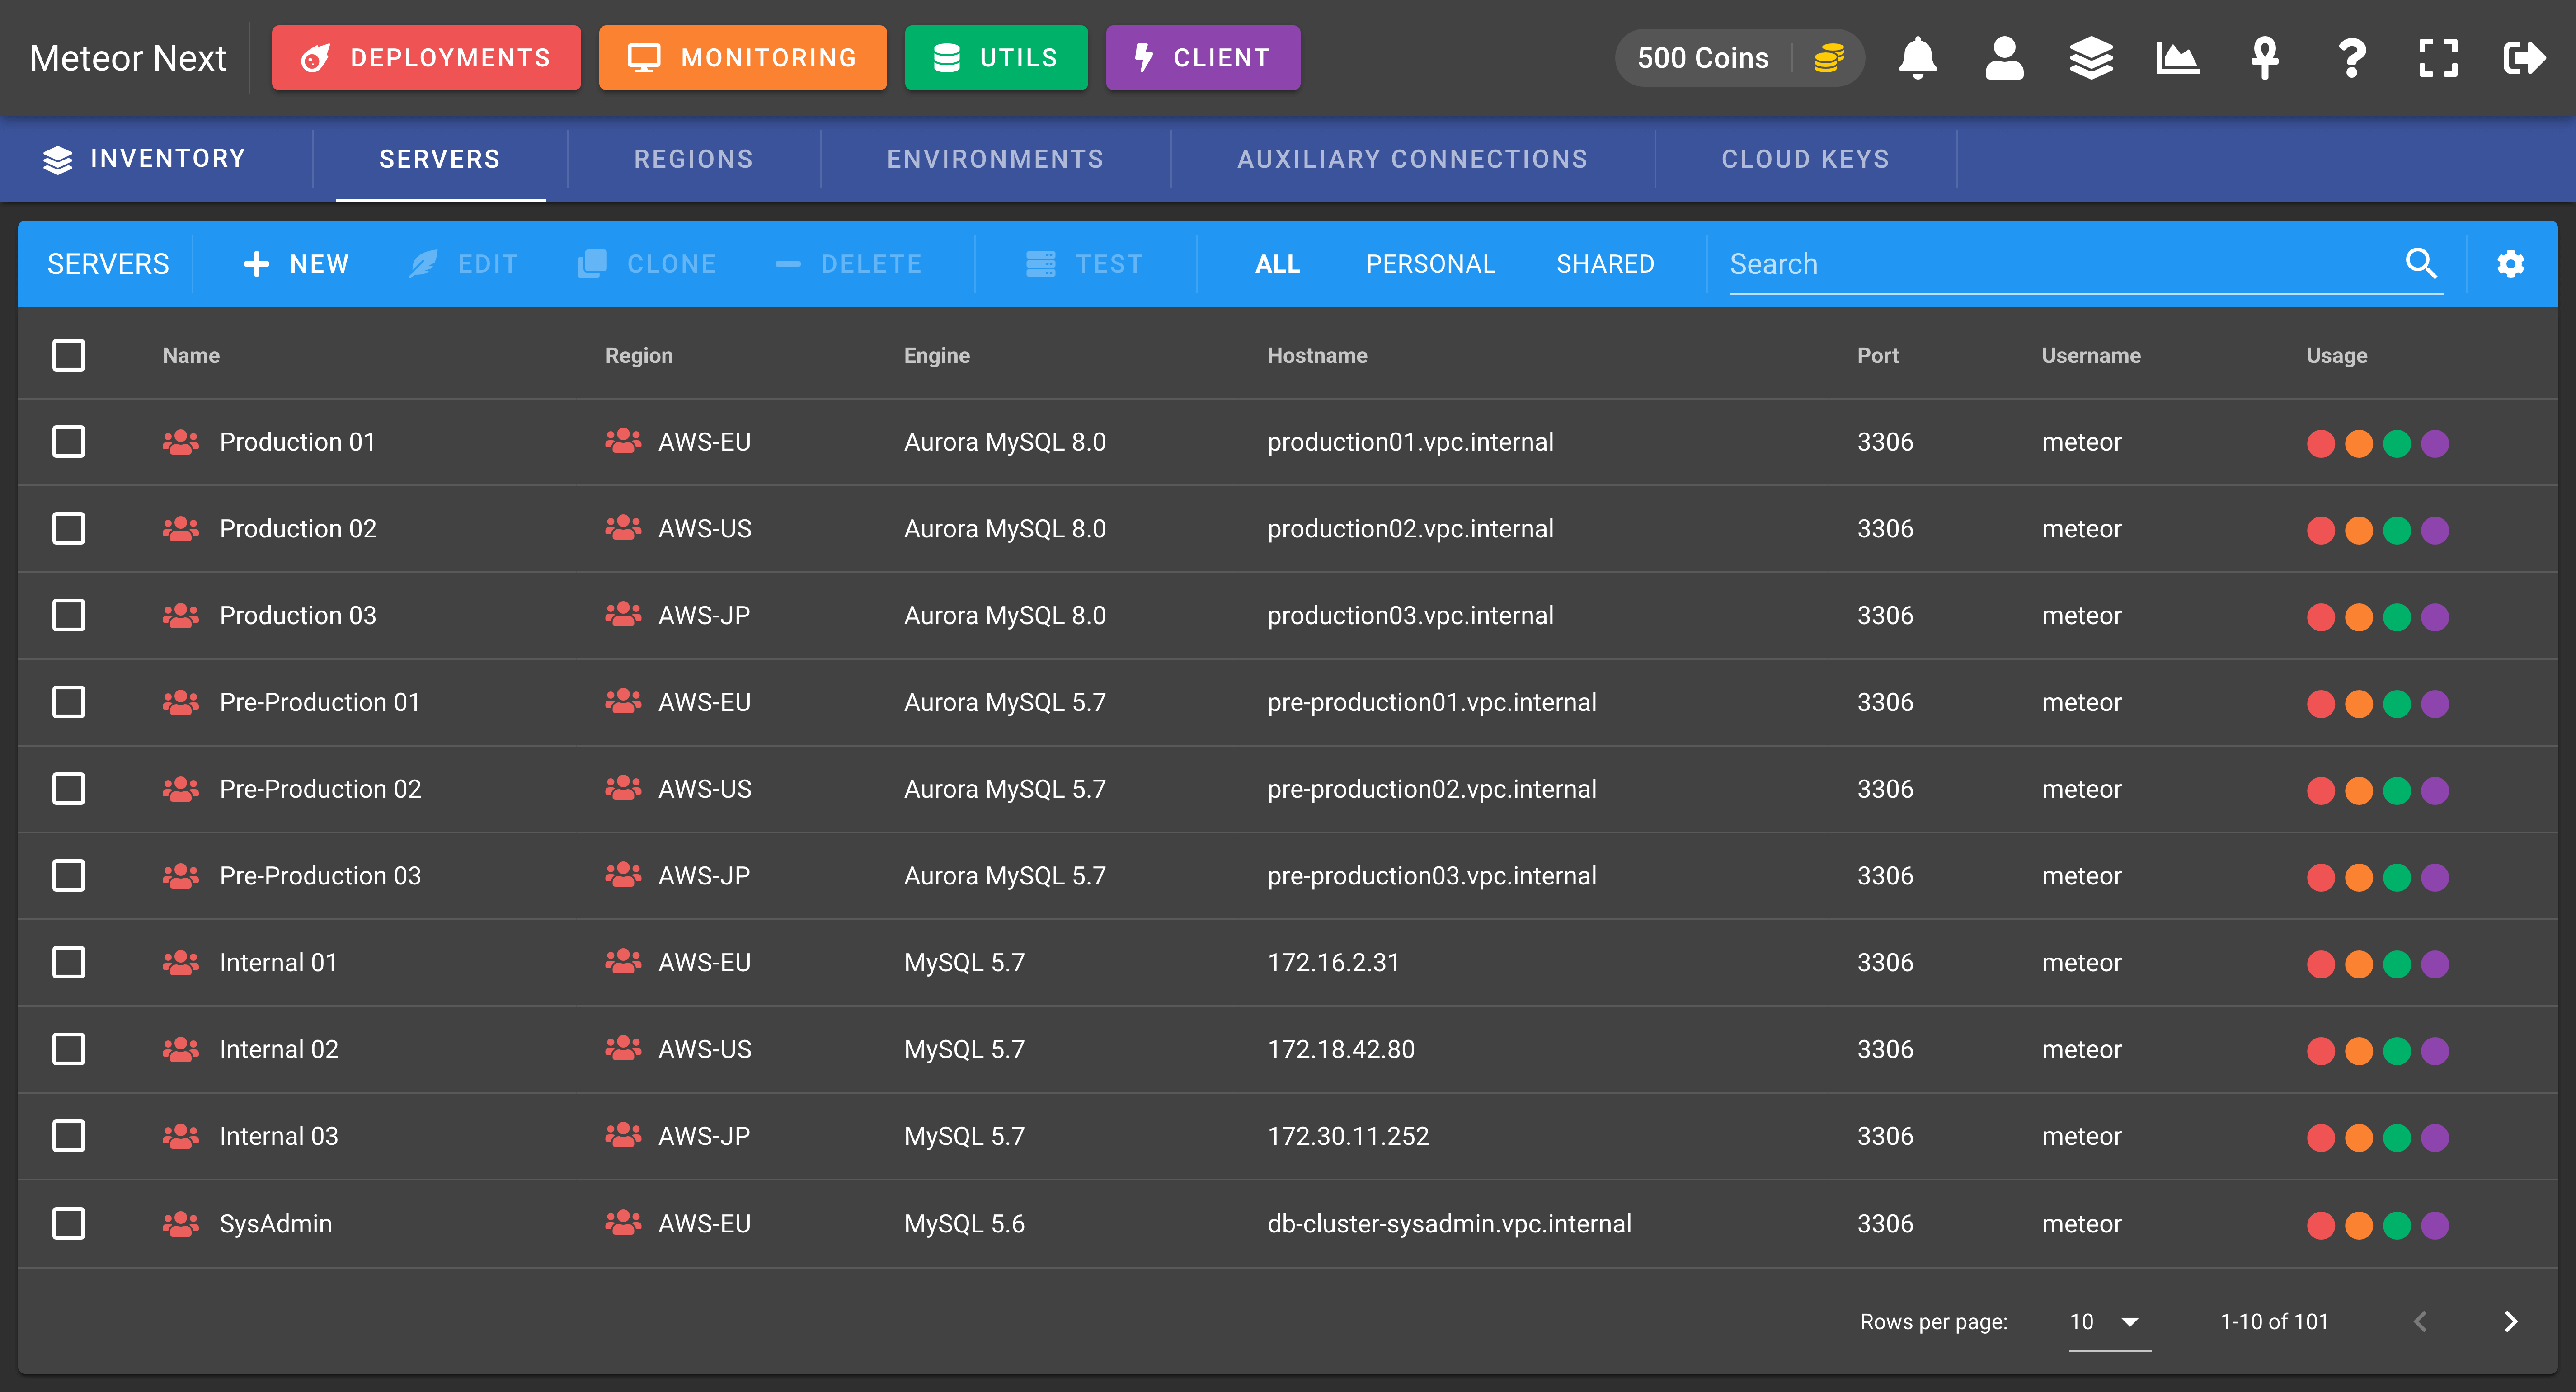The width and height of the screenshot is (2576, 1392).
Task: Click the logout arrow icon
Action: tap(2524, 58)
